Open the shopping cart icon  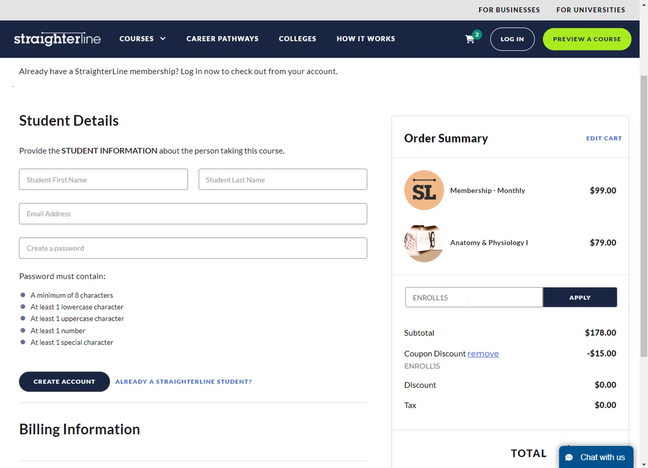470,39
